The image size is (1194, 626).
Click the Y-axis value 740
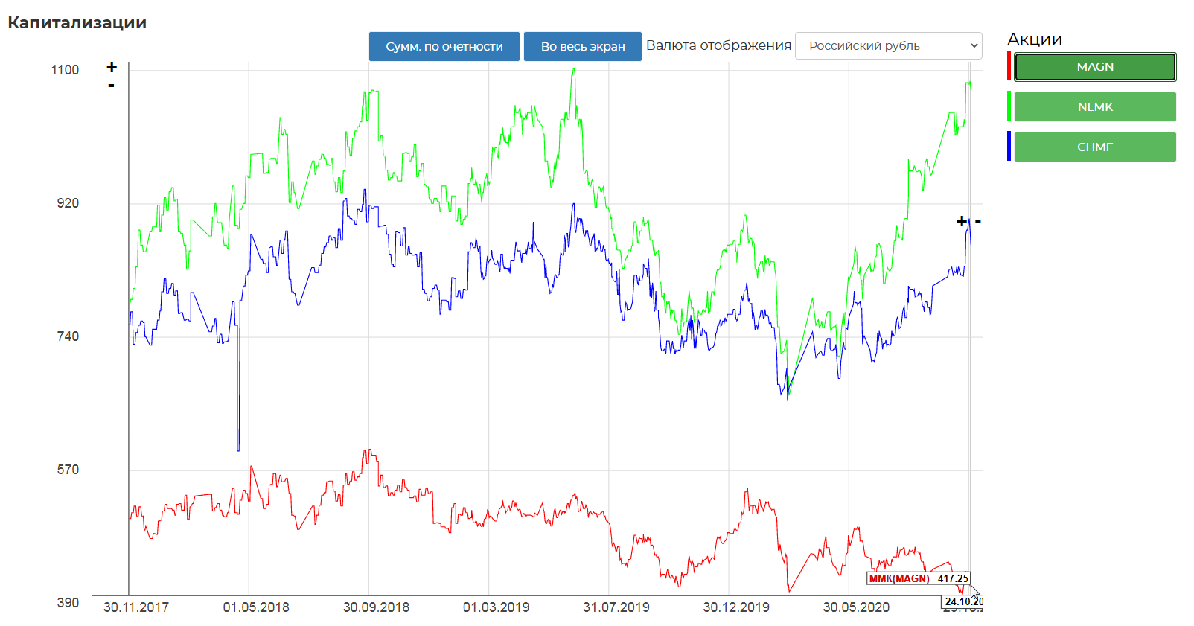[68, 336]
